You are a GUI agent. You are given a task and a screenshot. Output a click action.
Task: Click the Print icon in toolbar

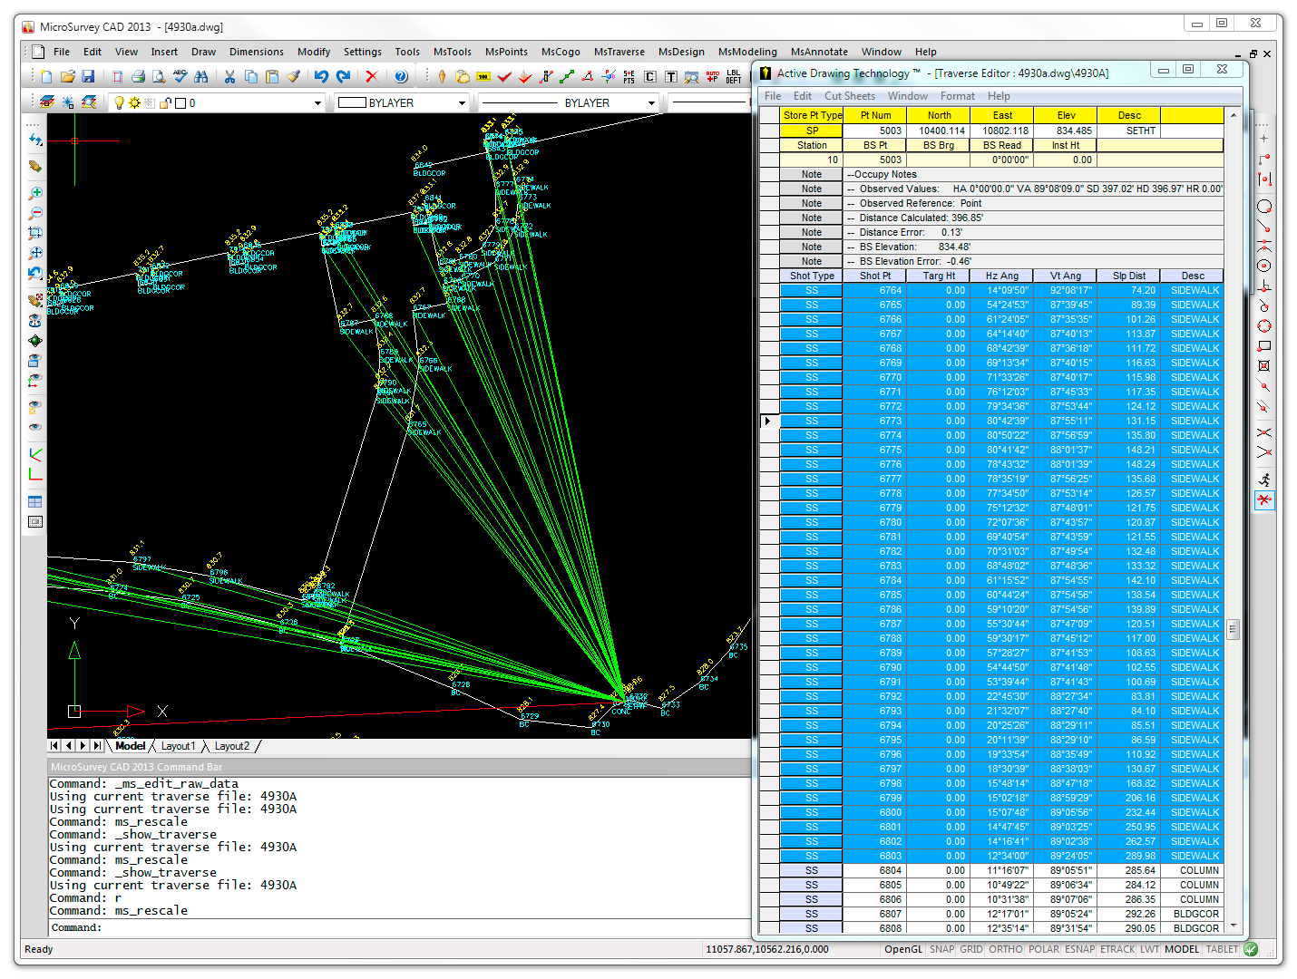[138, 77]
